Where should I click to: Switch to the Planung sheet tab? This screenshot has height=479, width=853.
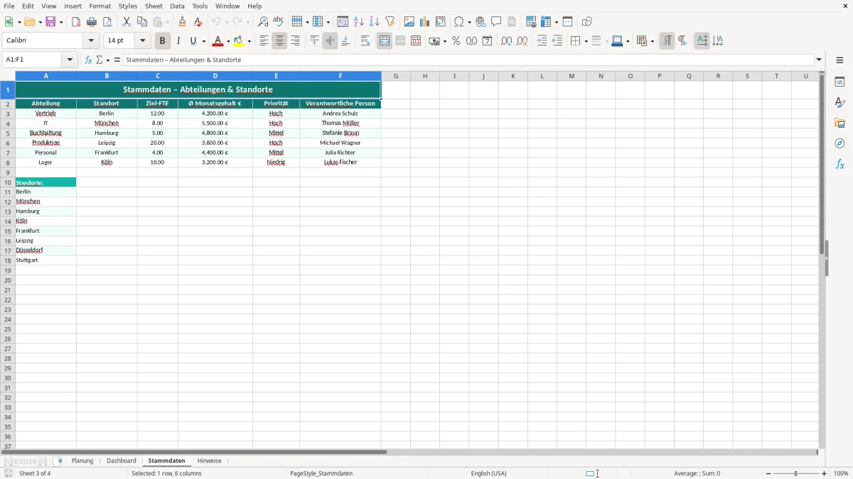[82, 461]
